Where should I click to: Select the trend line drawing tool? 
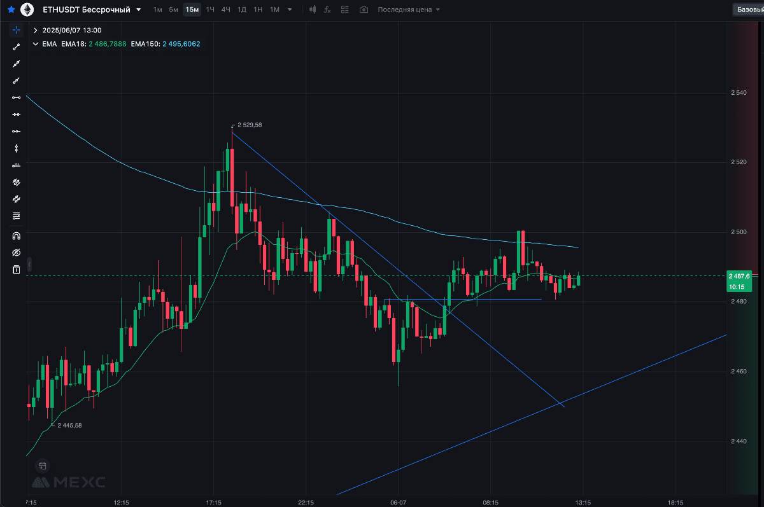tap(17, 47)
